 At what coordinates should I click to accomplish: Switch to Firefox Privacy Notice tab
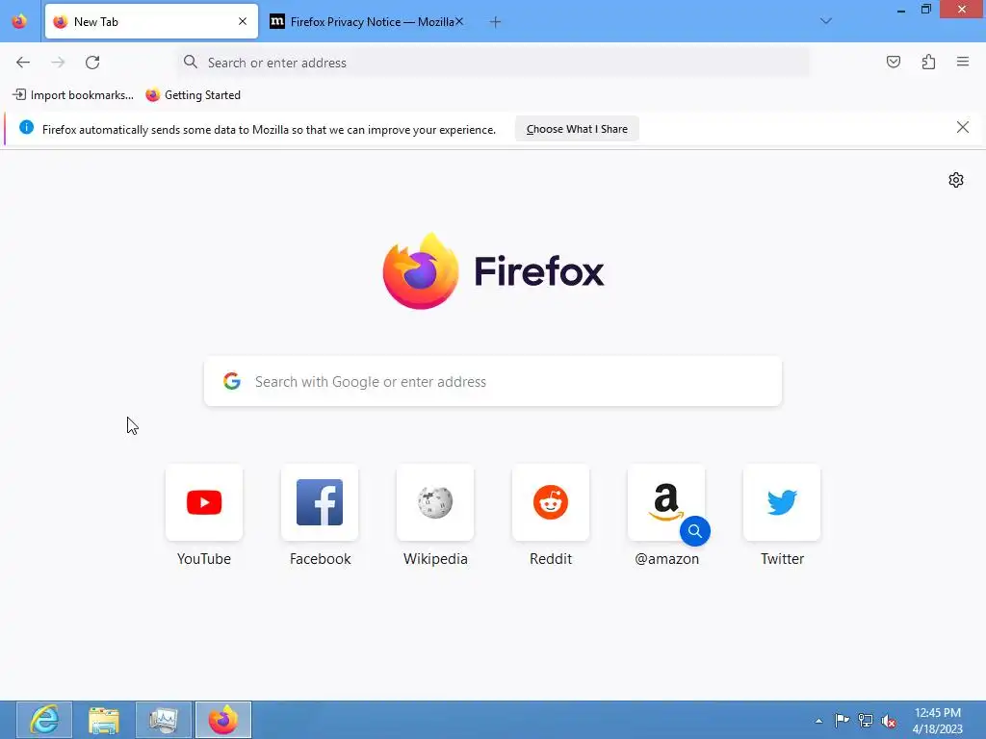[x=367, y=21]
